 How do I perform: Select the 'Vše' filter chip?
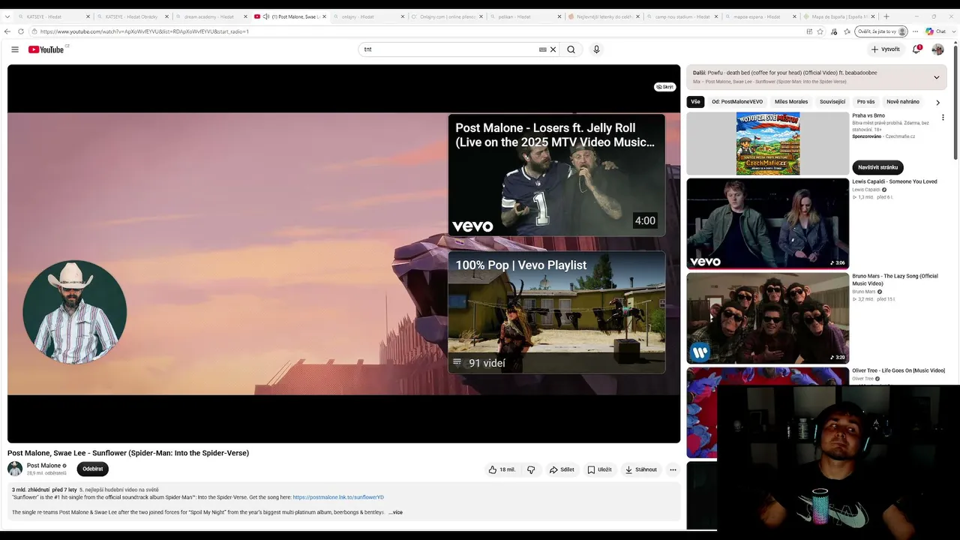tap(695, 102)
